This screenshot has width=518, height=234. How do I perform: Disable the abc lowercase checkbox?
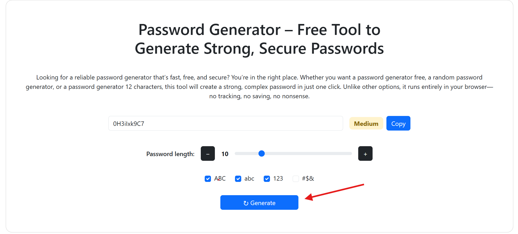[238, 178]
